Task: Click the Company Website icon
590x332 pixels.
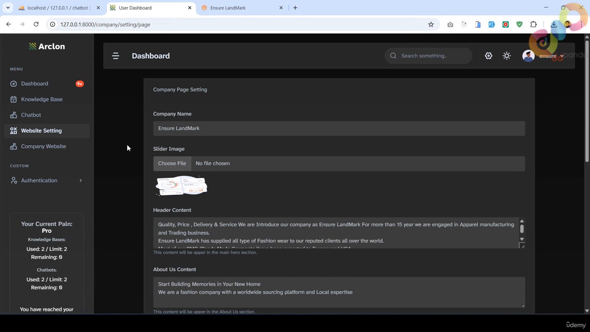Action: [13, 146]
